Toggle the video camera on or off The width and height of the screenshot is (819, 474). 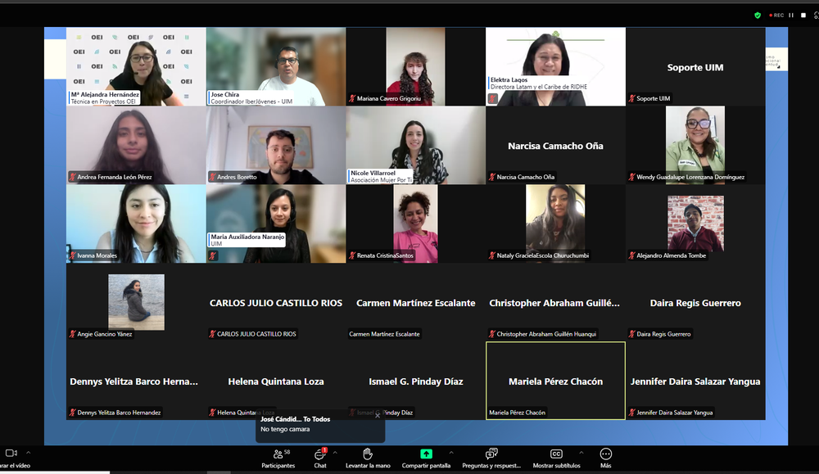(11, 454)
